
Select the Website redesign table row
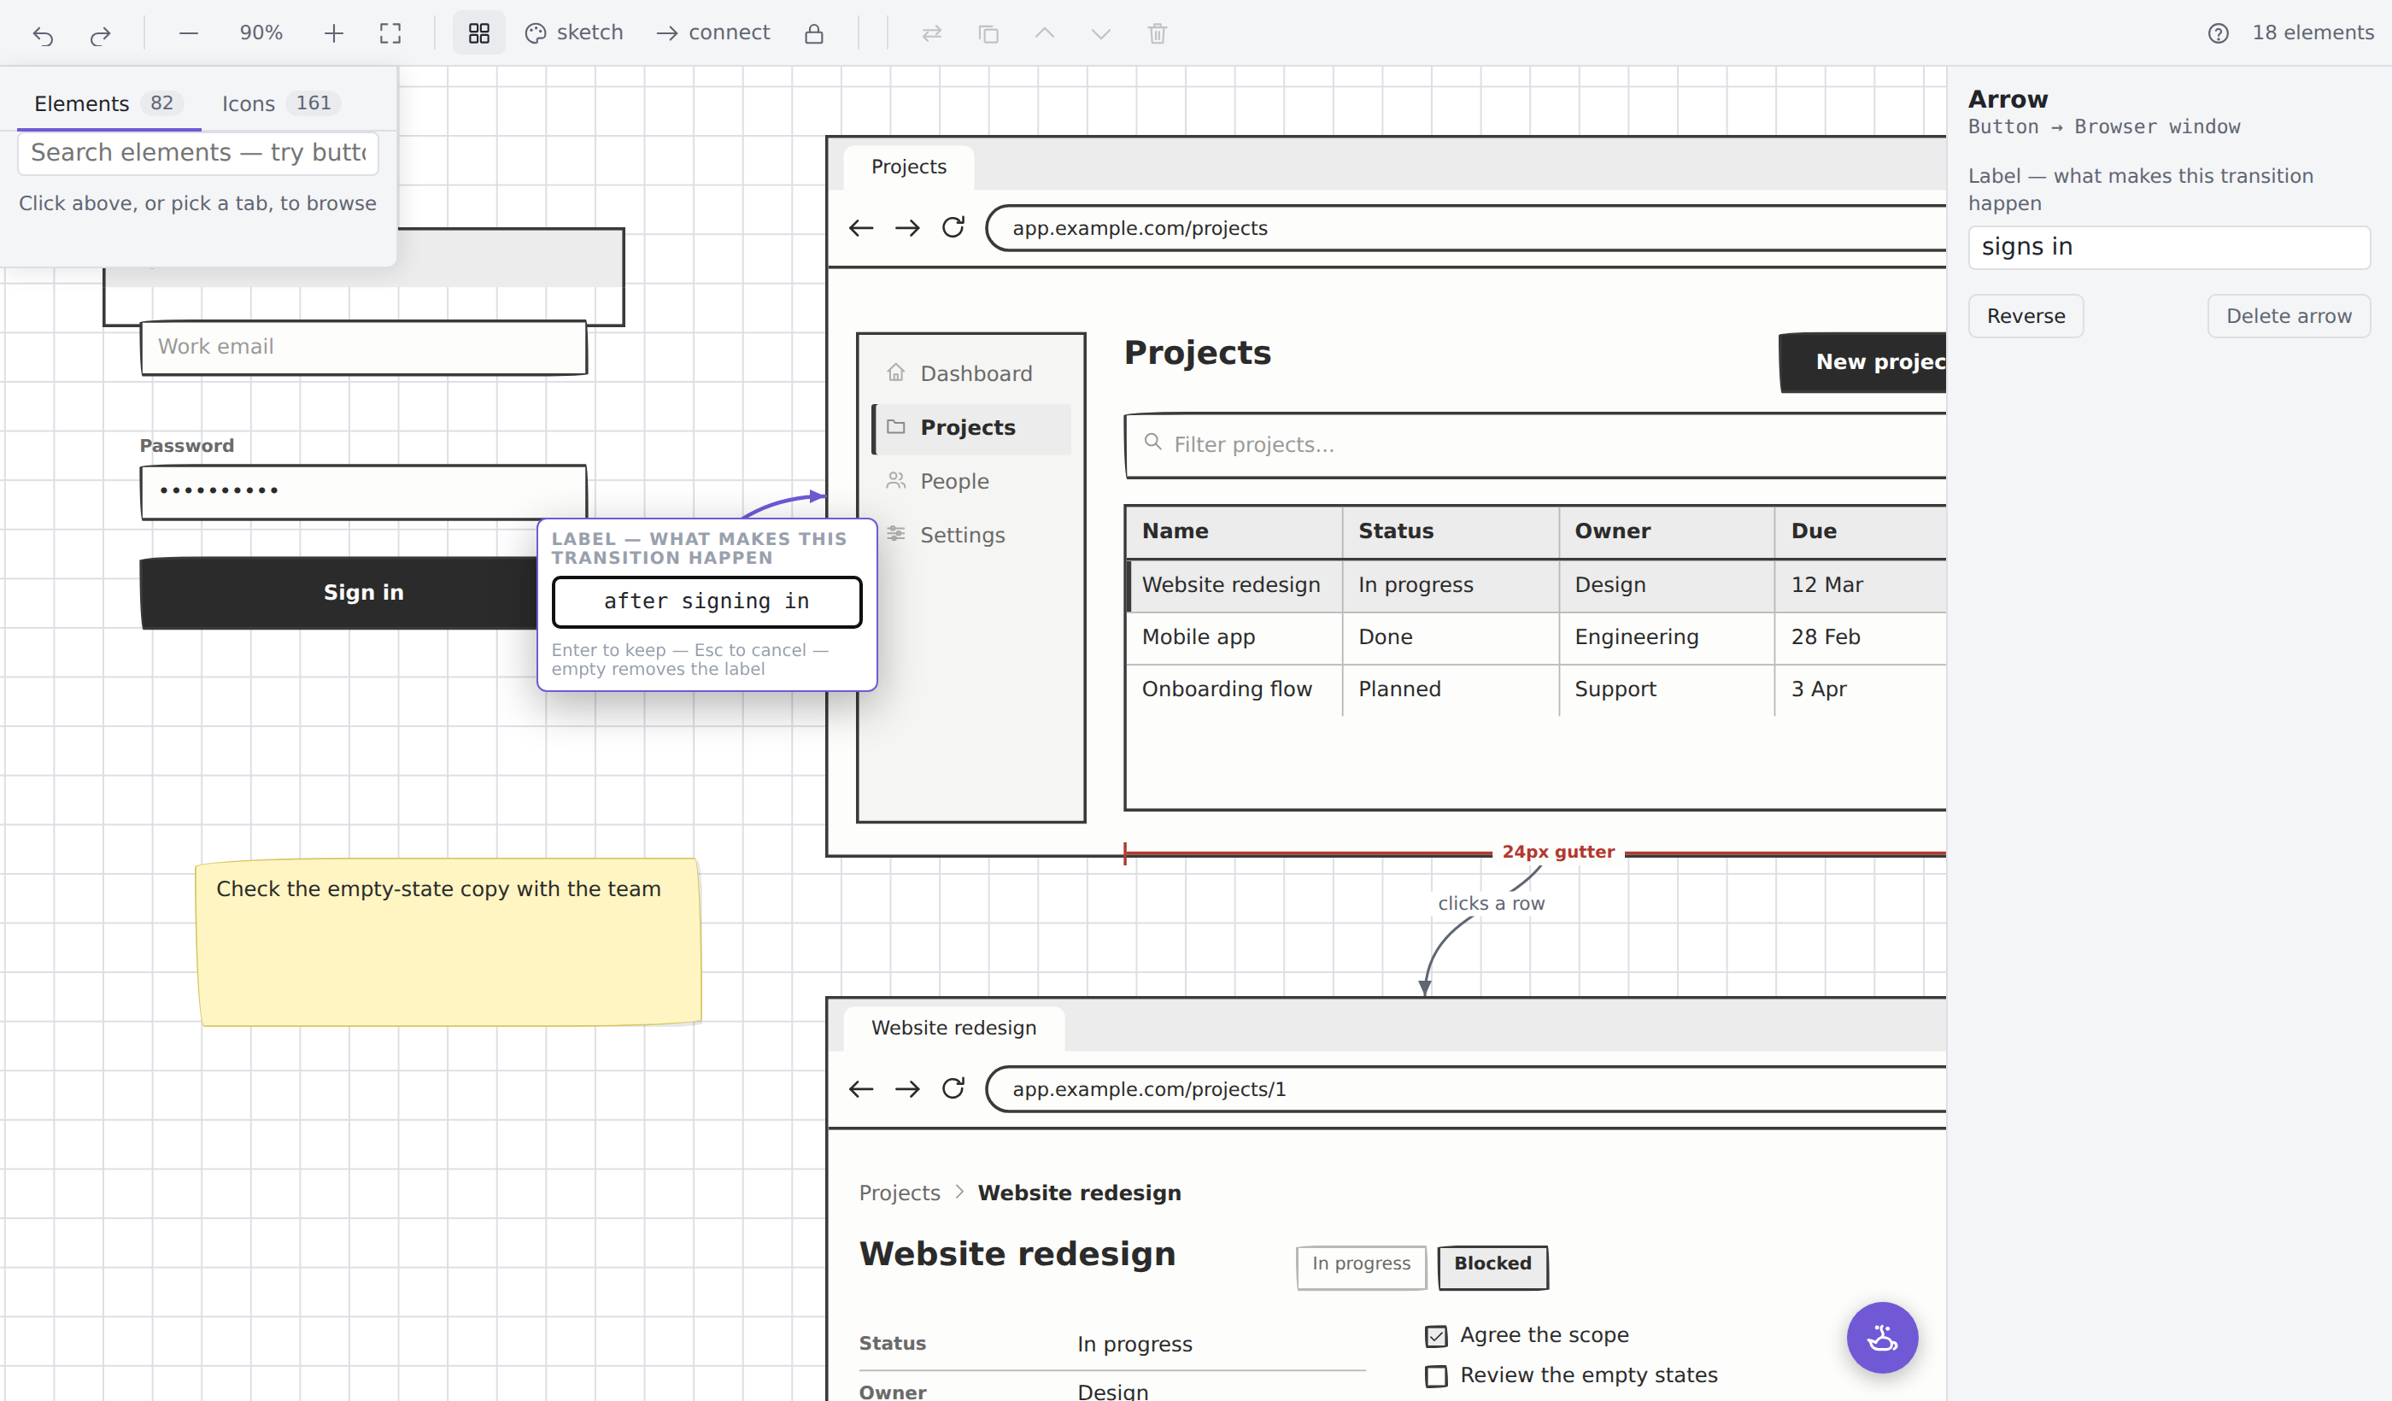click(1536, 586)
